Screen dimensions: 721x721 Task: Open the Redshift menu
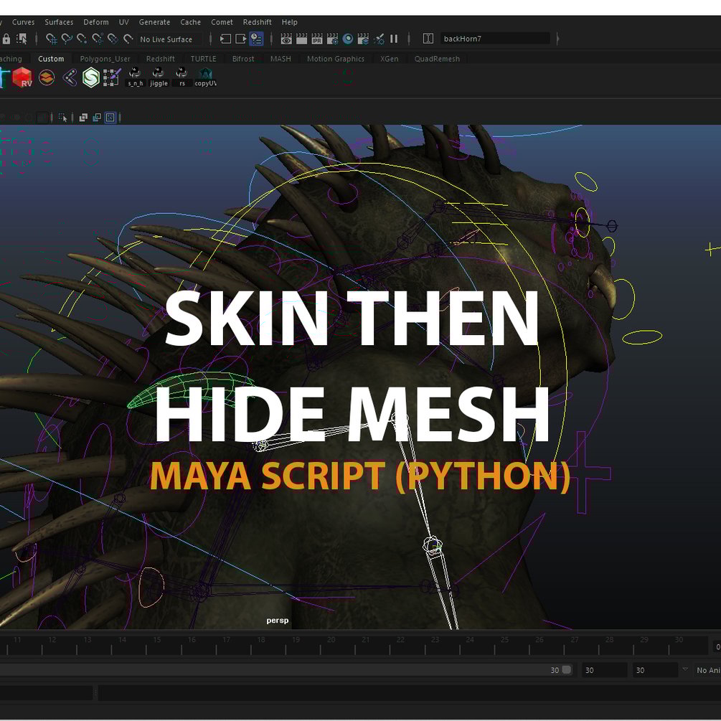click(257, 22)
